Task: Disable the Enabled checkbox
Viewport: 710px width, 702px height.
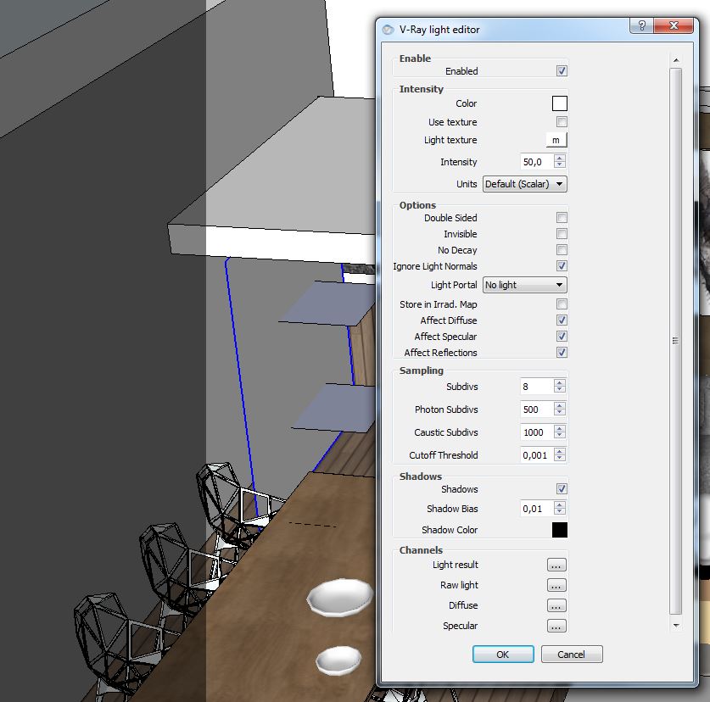Action: (x=562, y=71)
